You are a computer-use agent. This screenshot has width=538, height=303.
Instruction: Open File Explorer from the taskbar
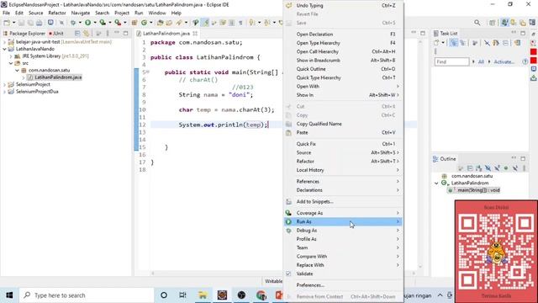203,295
